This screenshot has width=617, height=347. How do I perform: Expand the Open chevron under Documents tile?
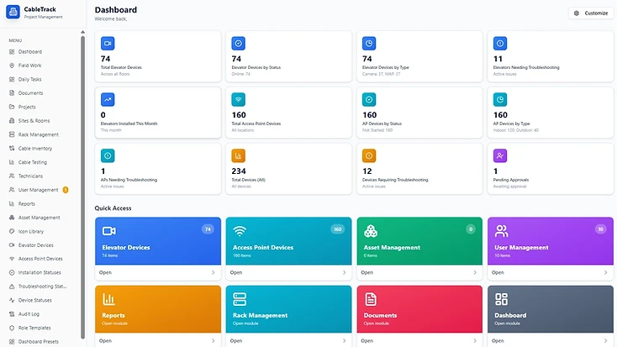click(475, 341)
